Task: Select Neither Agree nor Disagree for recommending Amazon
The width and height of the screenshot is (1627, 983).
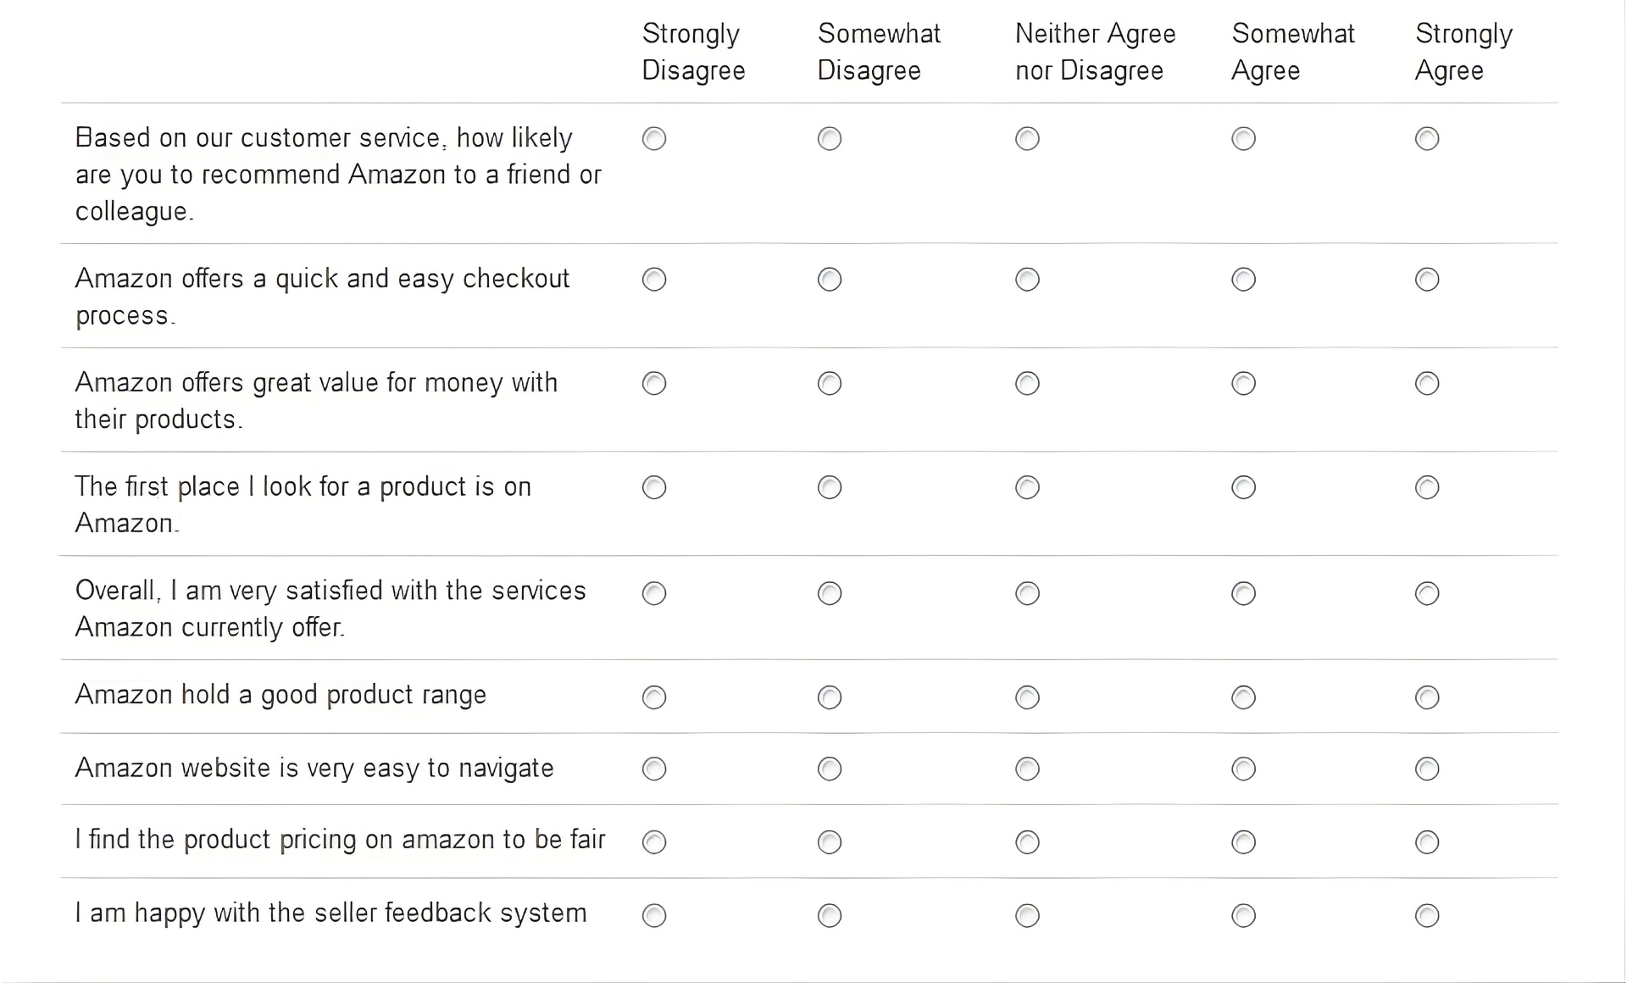Action: pyautogui.click(x=1027, y=138)
